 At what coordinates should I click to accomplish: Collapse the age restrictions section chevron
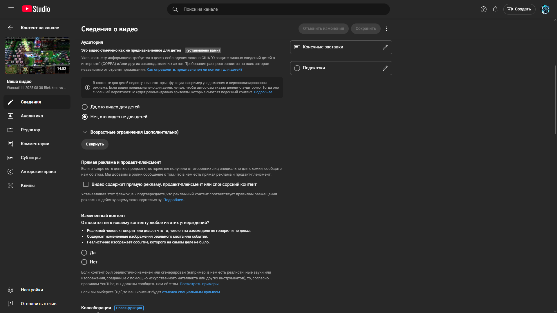pyautogui.click(x=85, y=132)
